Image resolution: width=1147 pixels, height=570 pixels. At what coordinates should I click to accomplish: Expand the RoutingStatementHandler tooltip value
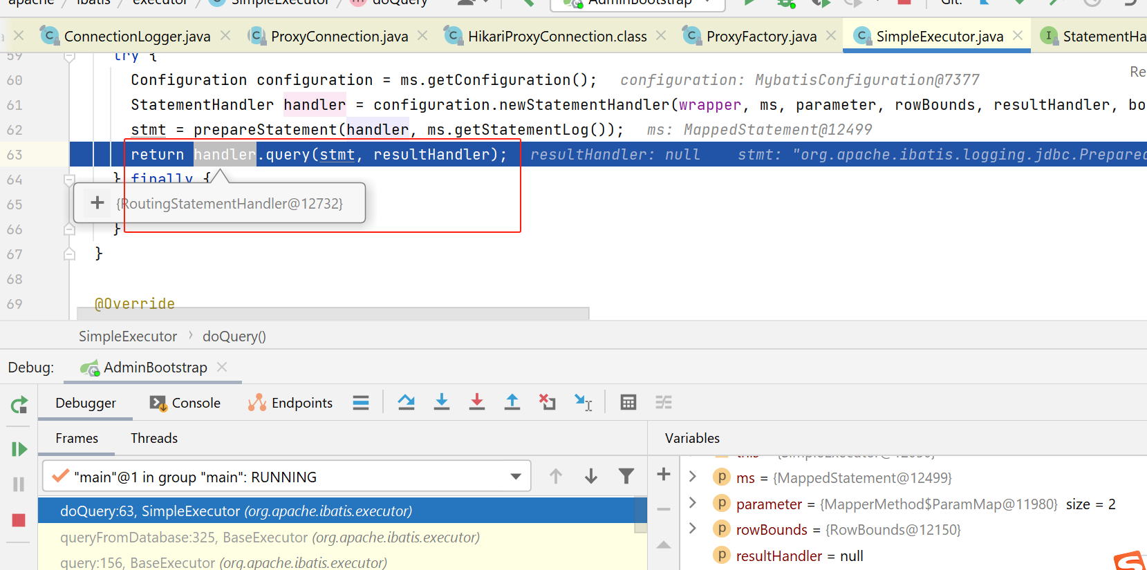[x=97, y=203]
